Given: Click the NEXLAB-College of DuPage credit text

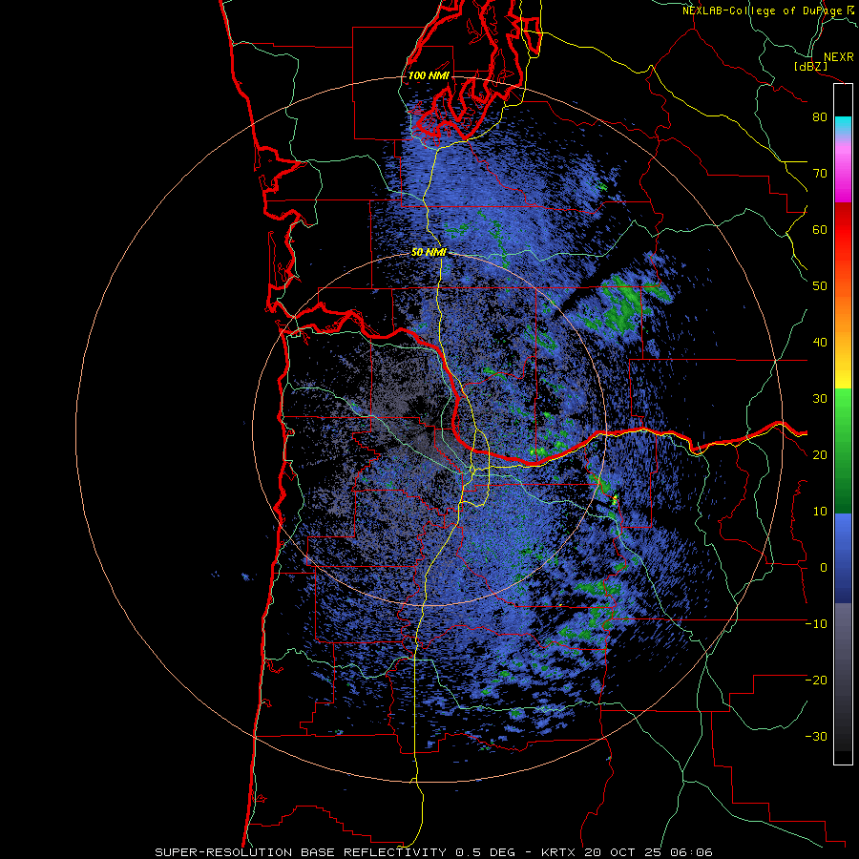Looking at the screenshot, I should (x=764, y=10).
